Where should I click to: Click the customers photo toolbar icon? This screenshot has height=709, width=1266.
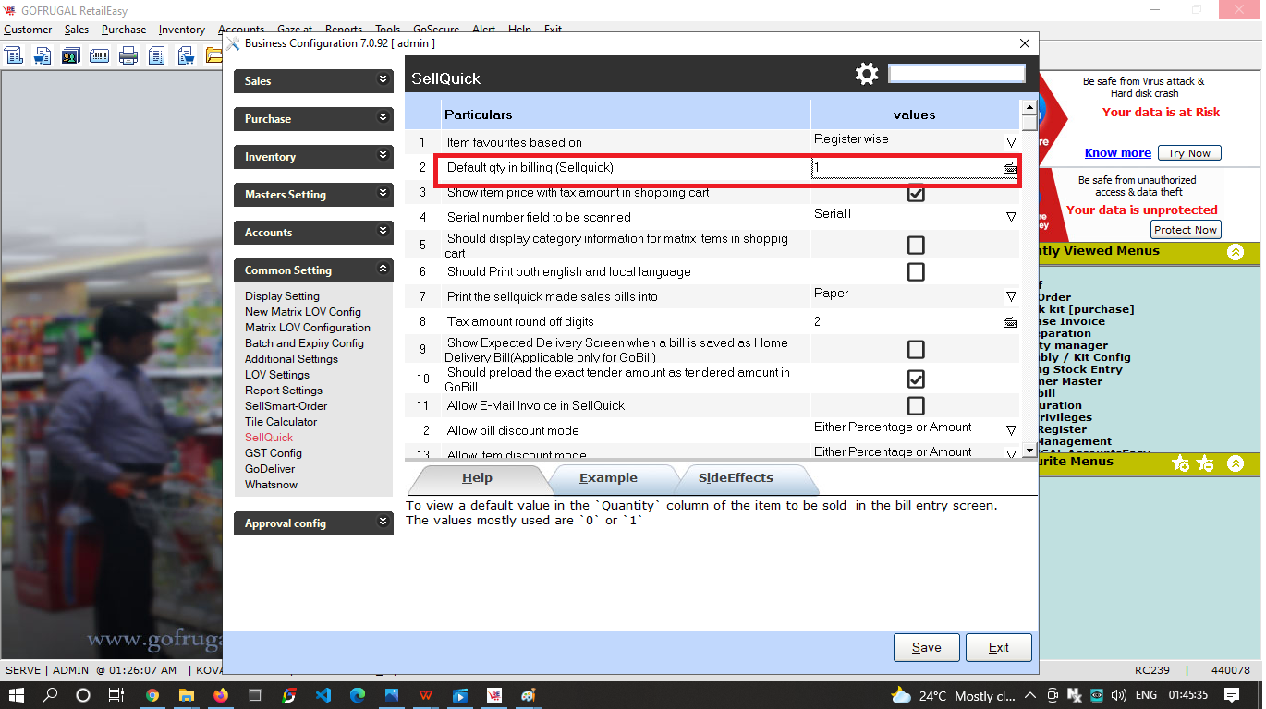coord(71,55)
